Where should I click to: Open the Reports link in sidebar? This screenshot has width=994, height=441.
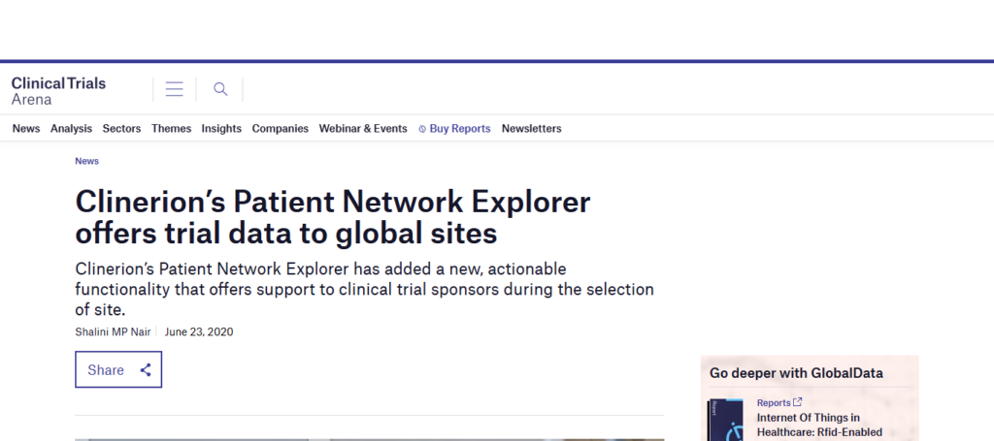click(774, 402)
